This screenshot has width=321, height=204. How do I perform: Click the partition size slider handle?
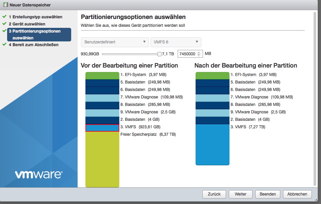coord(159,54)
